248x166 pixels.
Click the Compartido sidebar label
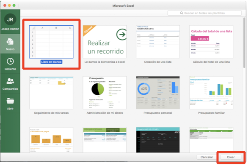click(10, 89)
